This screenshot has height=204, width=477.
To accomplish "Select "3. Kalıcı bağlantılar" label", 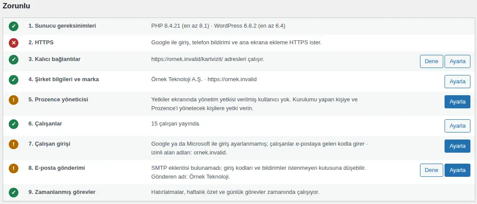I will point(54,59).
